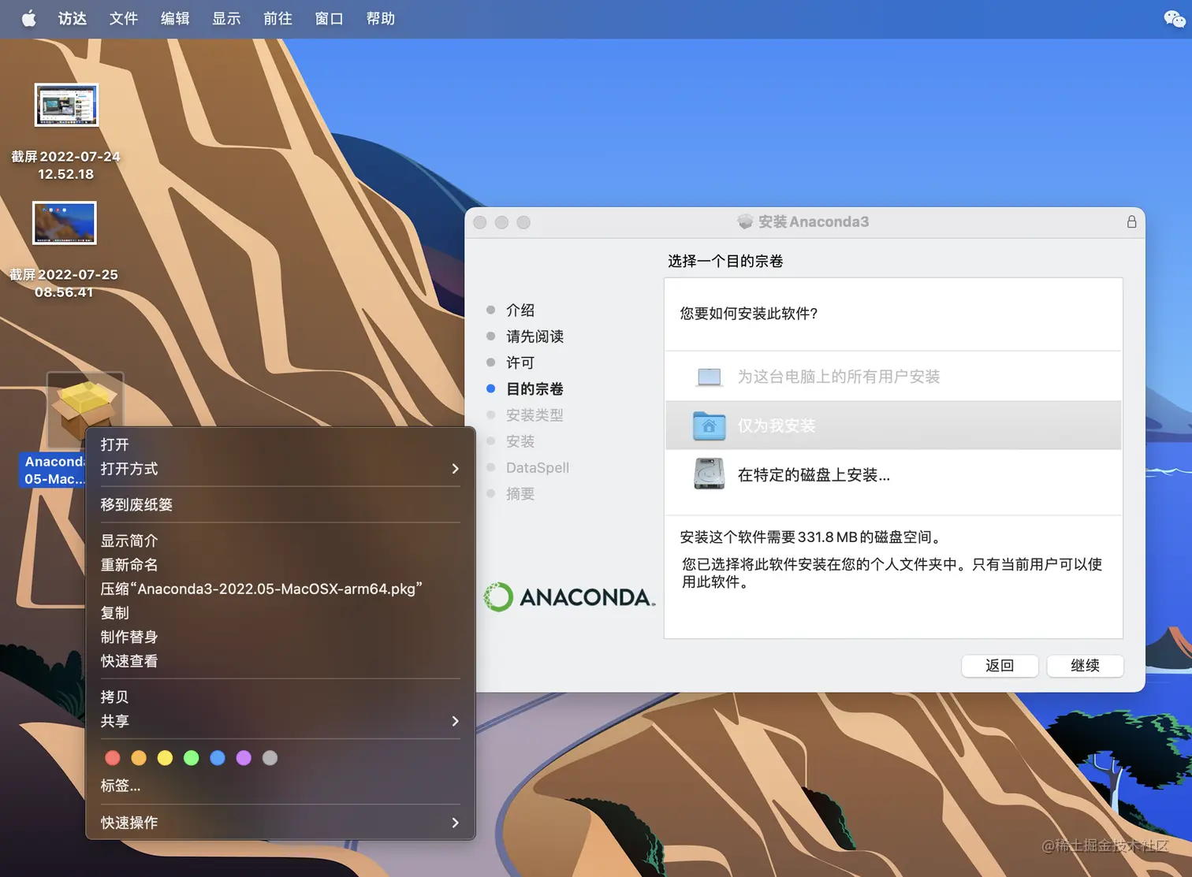
Task: Select 为这台电脑上的所有用户安装 option
Action: (x=893, y=377)
